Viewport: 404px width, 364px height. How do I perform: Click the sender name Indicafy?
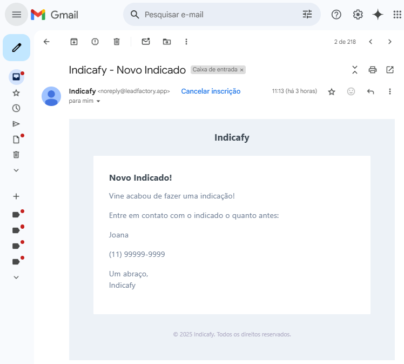pos(82,91)
